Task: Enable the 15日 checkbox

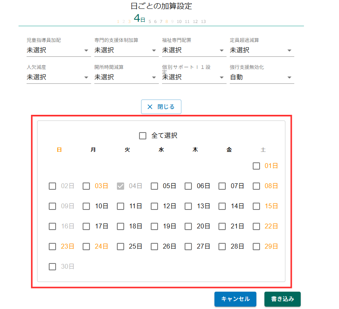Action: (256, 206)
